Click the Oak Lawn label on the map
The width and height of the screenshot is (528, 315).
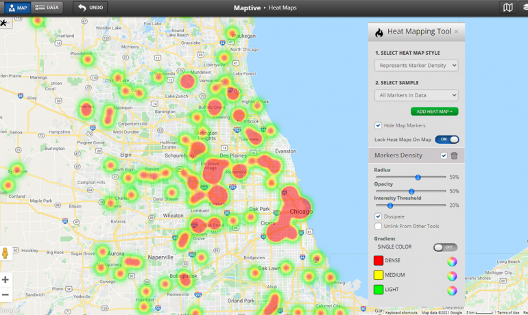coord(269,268)
